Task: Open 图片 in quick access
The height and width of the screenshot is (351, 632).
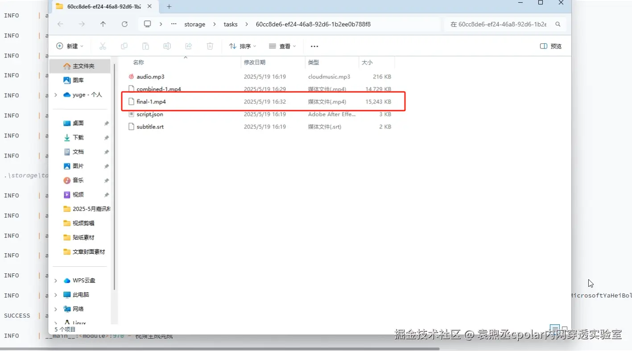Action: click(x=78, y=166)
